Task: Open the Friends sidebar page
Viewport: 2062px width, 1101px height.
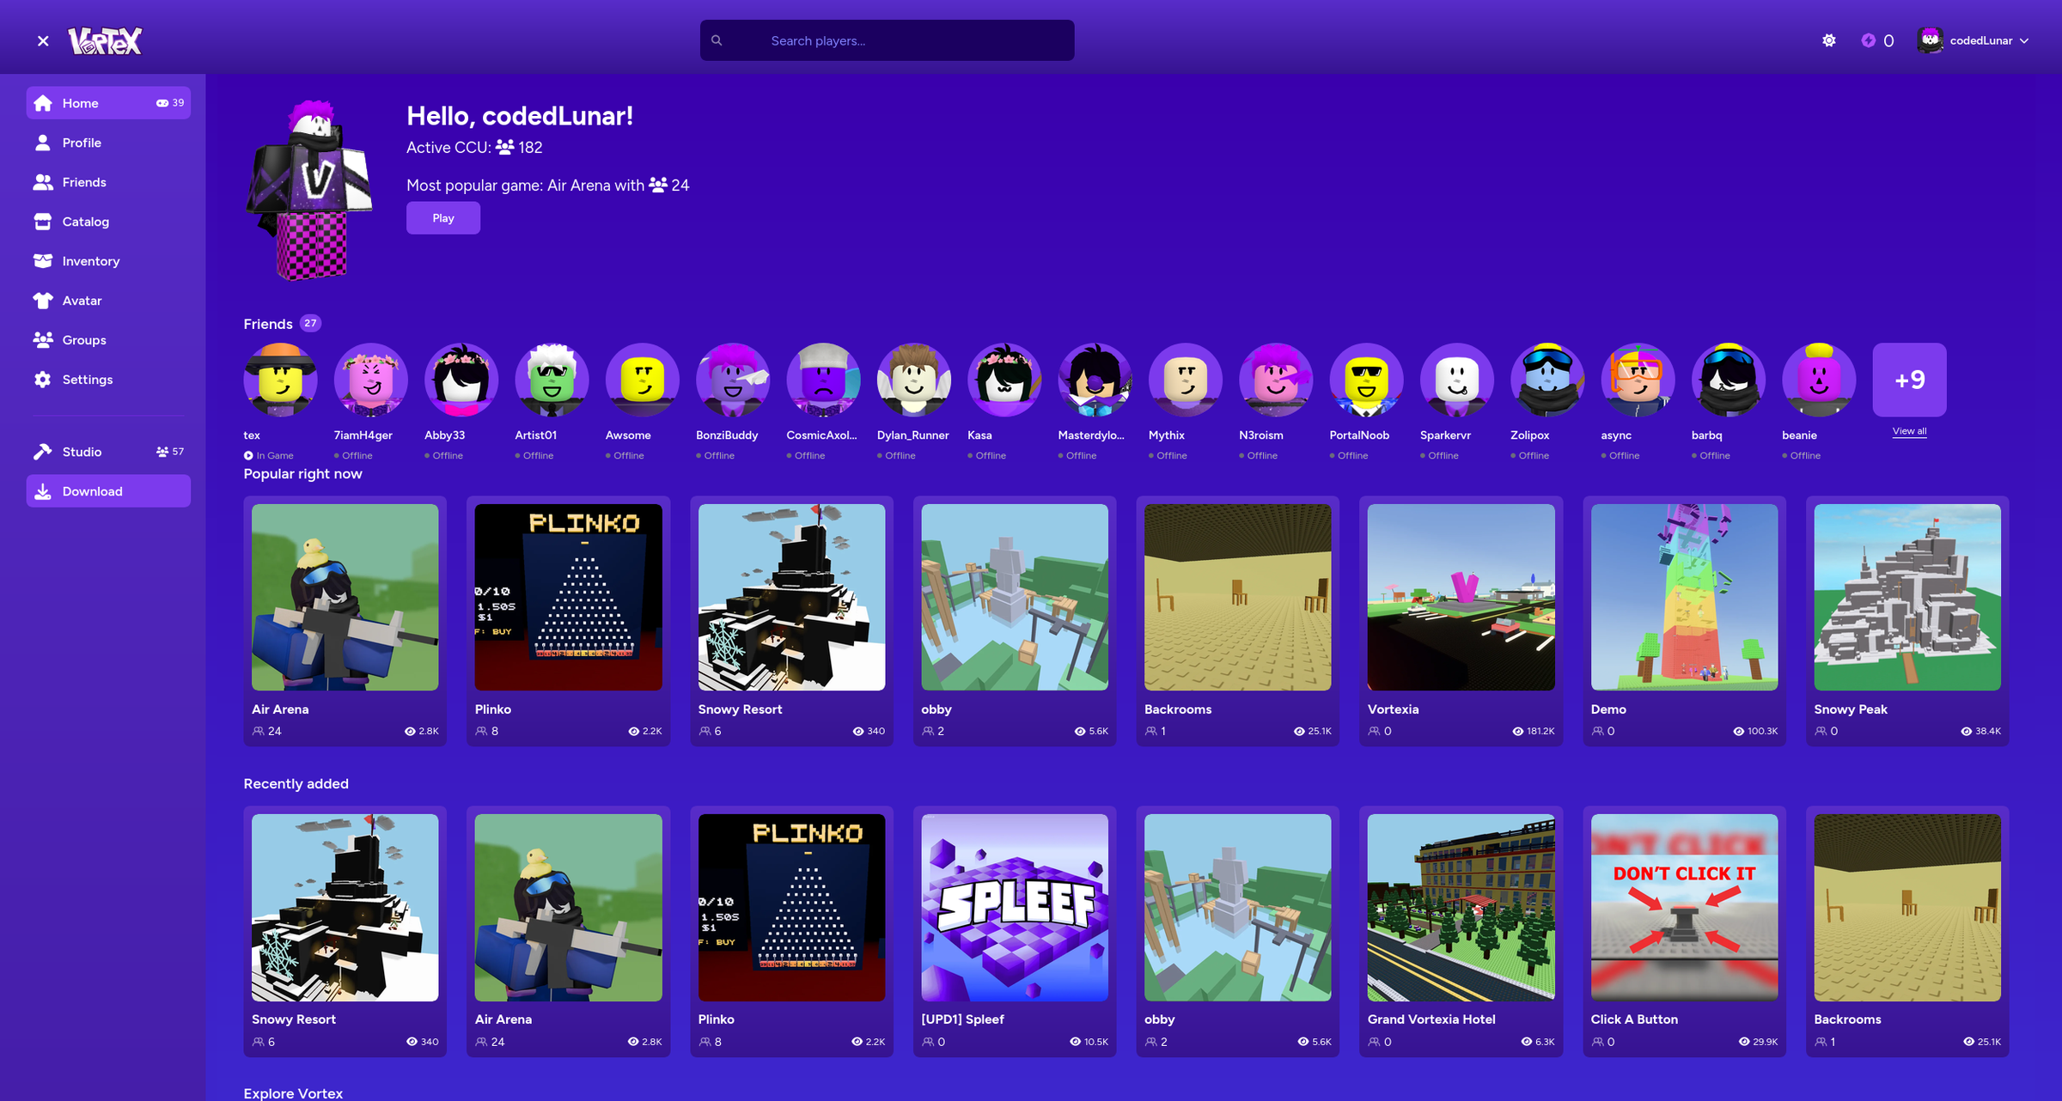Action: coord(108,182)
